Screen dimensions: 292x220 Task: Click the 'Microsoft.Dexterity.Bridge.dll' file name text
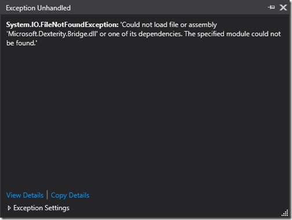(x=52, y=34)
